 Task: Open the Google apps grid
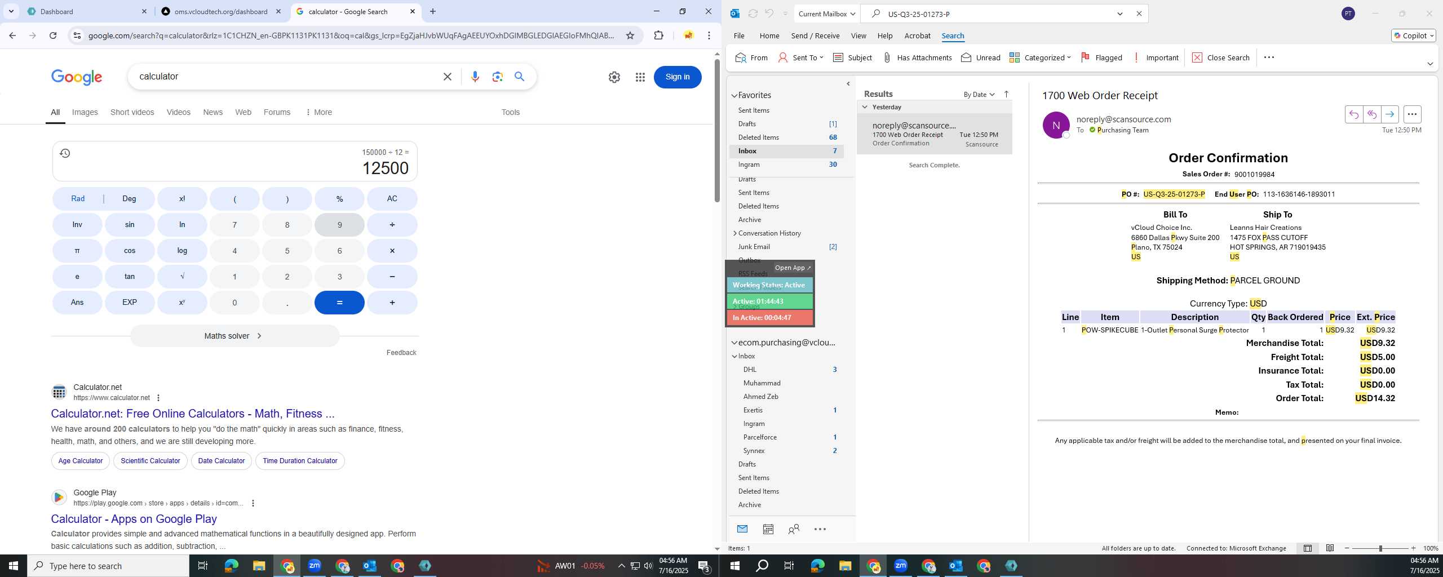640,77
